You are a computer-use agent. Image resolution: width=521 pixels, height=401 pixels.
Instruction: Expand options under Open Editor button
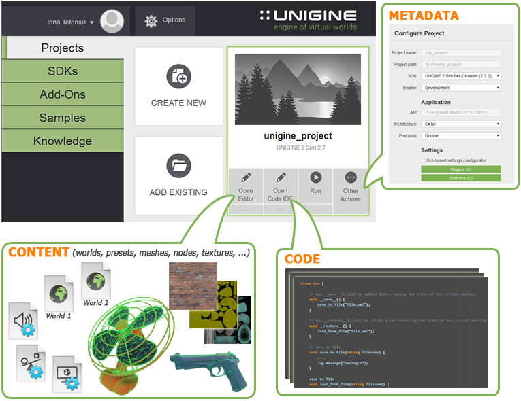tap(246, 209)
